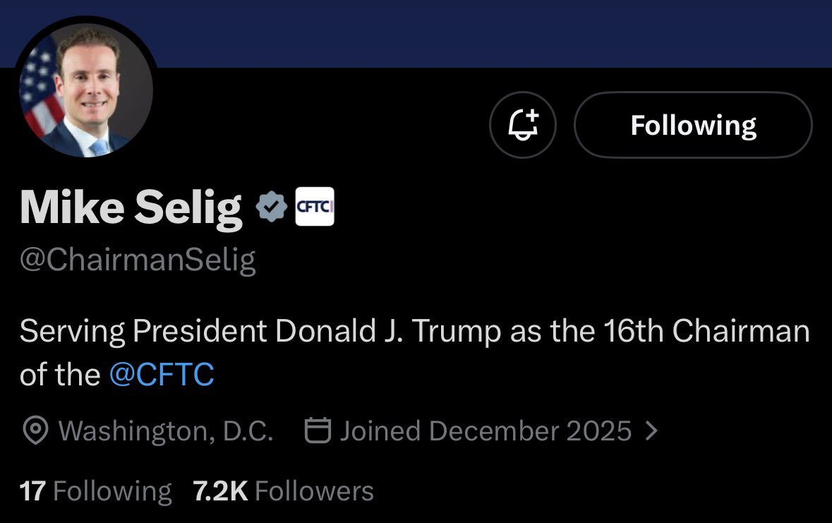Select the @ChairmanSelig handle text
The height and width of the screenshot is (523, 832).
pyautogui.click(x=138, y=260)
